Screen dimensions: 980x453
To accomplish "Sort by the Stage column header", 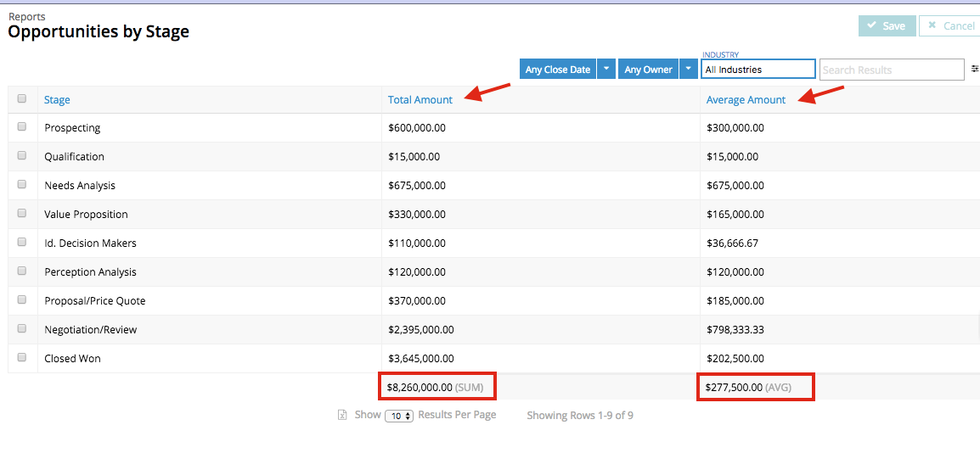I will coord(57,100).
